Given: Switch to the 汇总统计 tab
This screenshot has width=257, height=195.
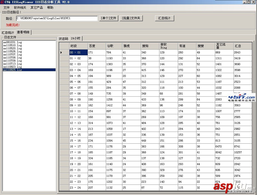Looking at the screenshot, I should pos(8,33).
